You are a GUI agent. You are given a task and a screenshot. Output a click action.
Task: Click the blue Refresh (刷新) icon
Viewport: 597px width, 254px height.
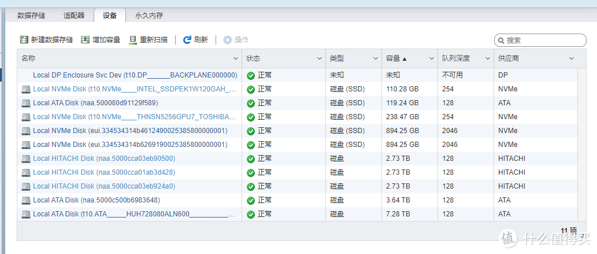tap(187, 40)
